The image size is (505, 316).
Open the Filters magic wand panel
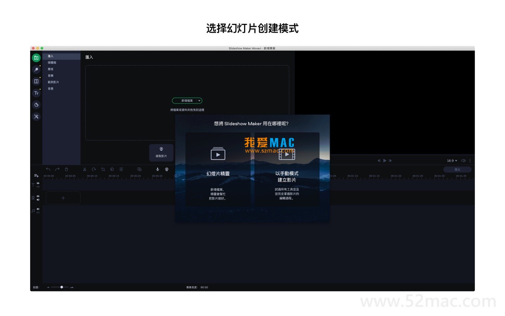coord(36,69)
